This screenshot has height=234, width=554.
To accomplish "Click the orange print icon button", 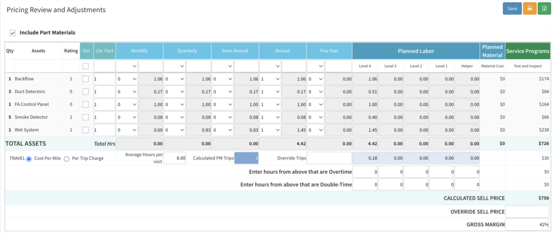I will click(530, 9).
